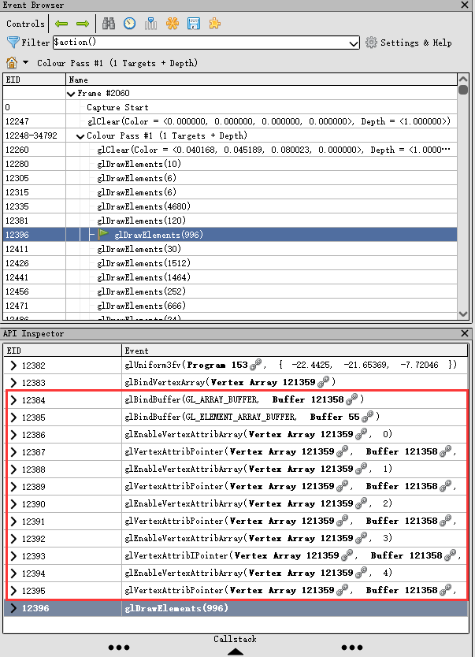Go to previous event with green left arrow
The image size is (475, 657).
pos(61,24)
